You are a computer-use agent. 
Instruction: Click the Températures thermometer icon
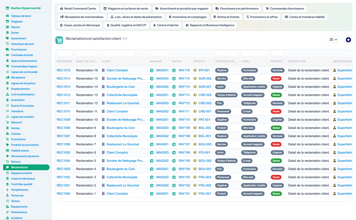click(x=7, y=190)
